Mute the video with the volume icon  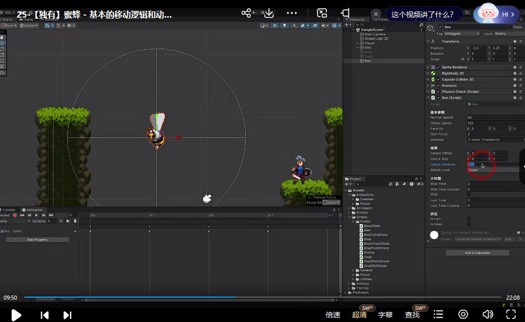pos(487,315)
